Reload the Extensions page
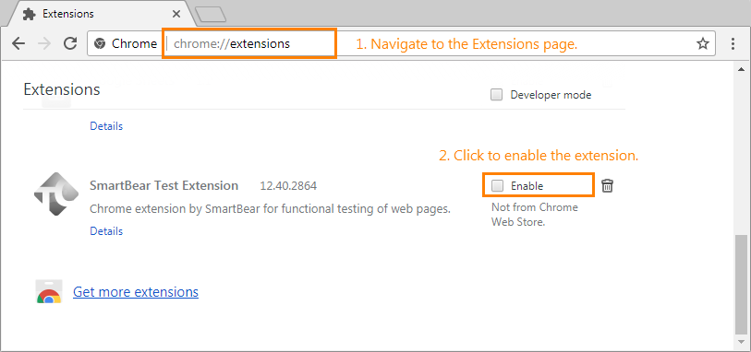Image resolution: width=751 pixels, height=352 pixels. point(70,43)
